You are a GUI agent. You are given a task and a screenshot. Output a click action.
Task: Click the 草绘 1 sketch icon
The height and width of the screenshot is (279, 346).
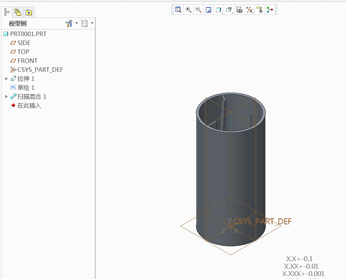pyautogui.click(x=13, y=87)
